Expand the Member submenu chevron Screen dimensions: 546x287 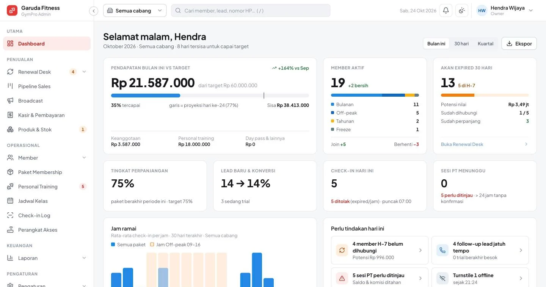(84, 158)
